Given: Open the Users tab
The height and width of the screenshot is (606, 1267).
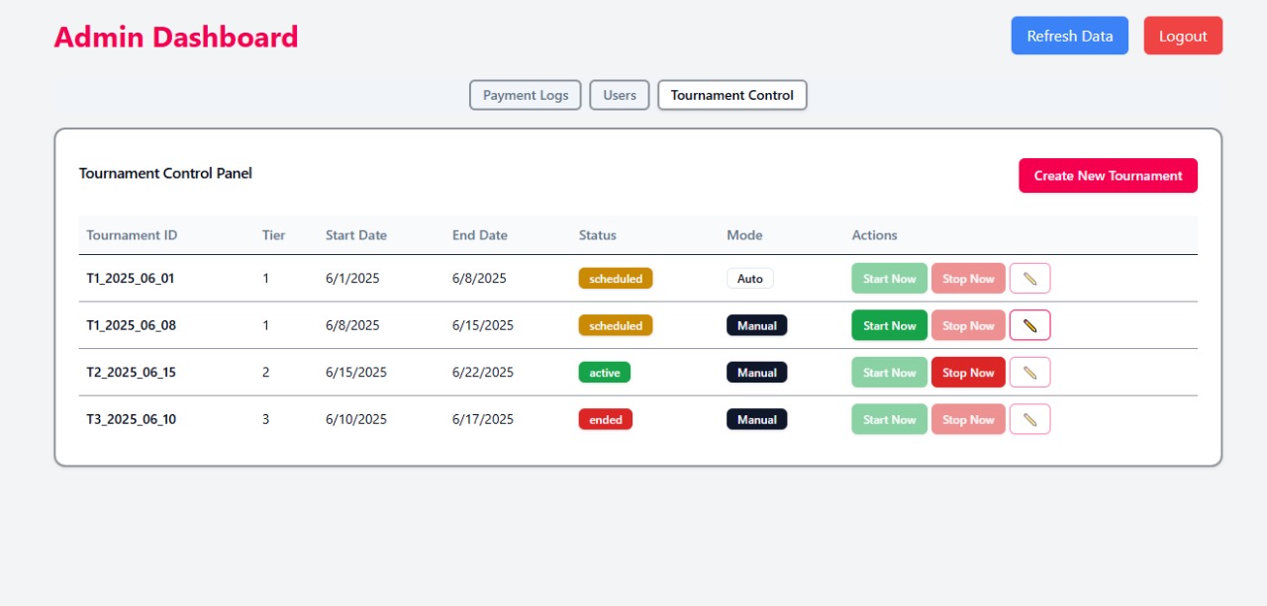Looking at the screenshot, I should [x=620, y=95].
